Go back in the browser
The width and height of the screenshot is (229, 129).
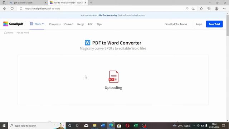point(5,9)
